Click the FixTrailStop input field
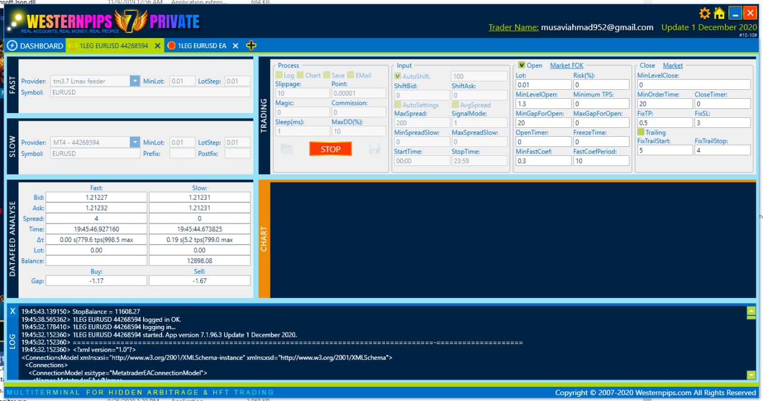Screen dimensions: 763x401 722,151
